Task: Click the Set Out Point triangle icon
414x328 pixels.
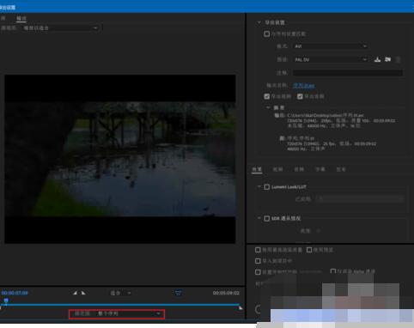Action: click(x=83, y=293)
